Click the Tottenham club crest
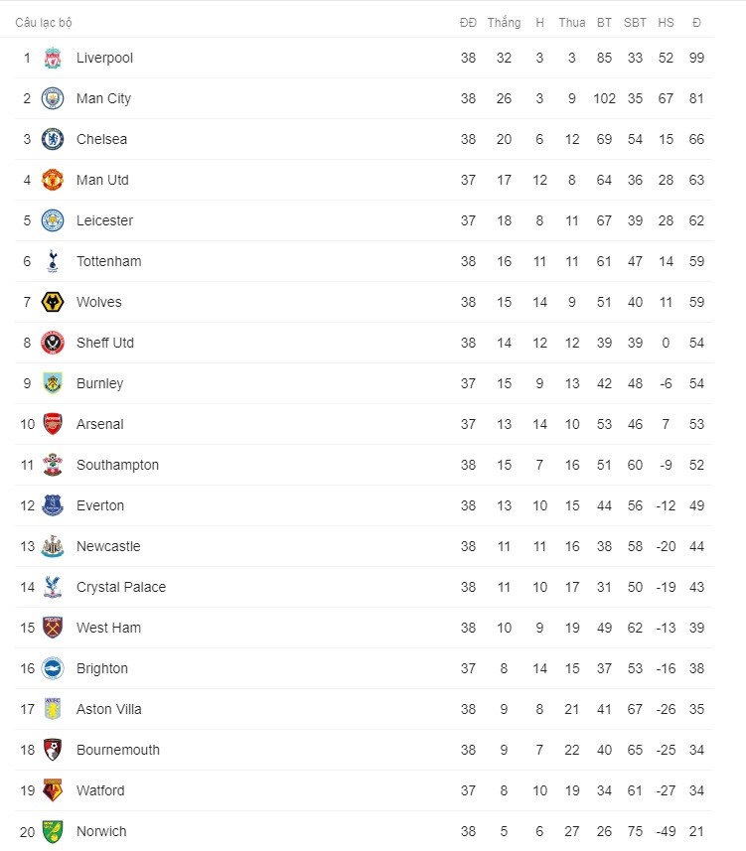This screenshot has width=746, height=851. [53, 261]
